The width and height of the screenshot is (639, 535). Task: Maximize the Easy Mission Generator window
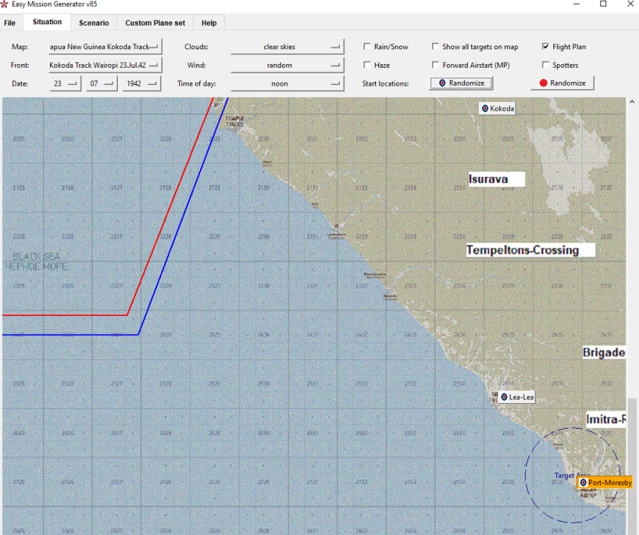pos(603,4)
